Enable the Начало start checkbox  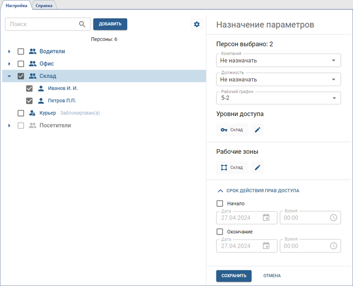(220, 204)
